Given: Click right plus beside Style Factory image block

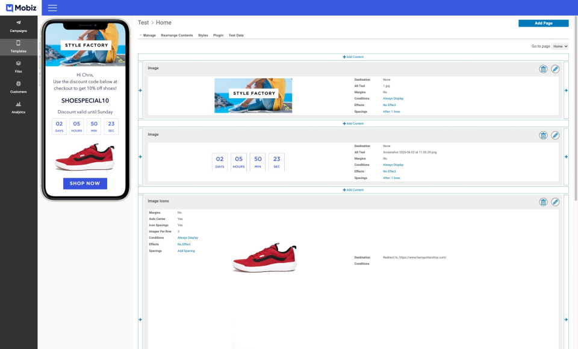Looking at the screenshot, I should [x=566, y=90].
